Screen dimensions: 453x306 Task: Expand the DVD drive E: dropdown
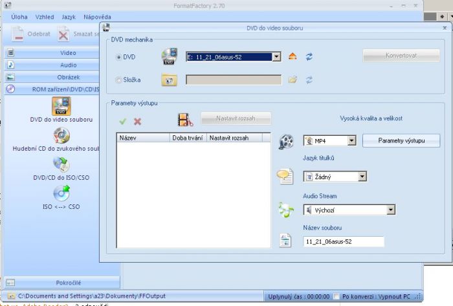[276, 57]
